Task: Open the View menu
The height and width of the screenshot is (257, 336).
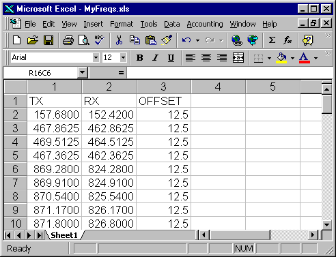Action: (69, 24)
